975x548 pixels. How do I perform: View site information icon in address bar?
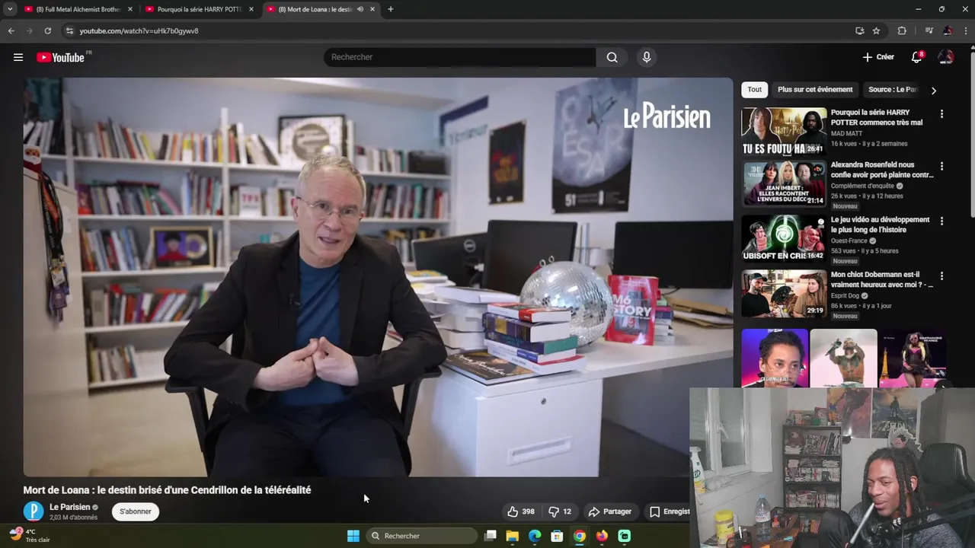[x=69, y=30]
